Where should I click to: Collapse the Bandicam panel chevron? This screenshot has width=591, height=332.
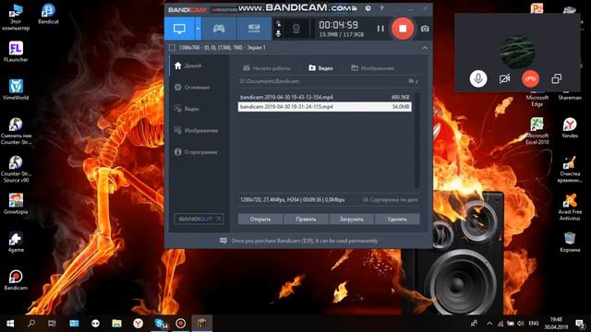(x=425, y=48)
